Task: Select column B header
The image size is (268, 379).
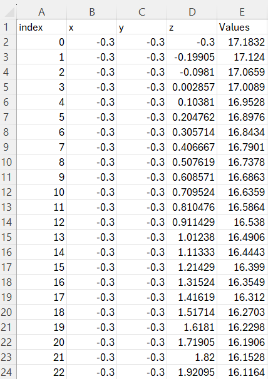Action: tap(92, 12)
